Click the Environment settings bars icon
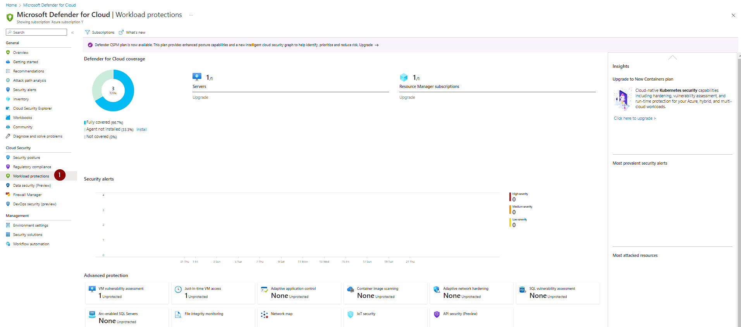741x327 pixels. [8, 225]
